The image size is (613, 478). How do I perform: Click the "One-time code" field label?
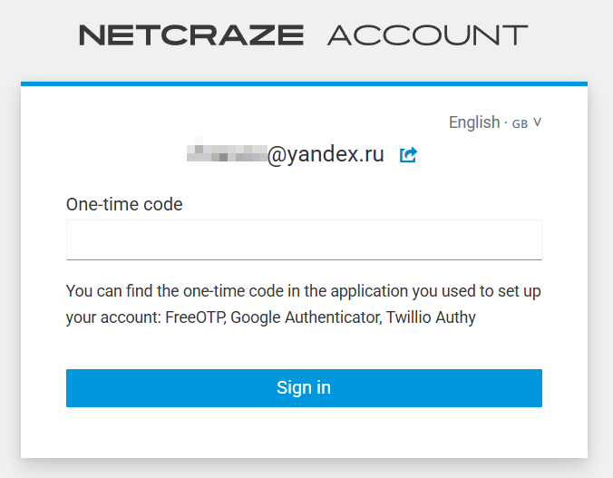(x=124, y=205)
